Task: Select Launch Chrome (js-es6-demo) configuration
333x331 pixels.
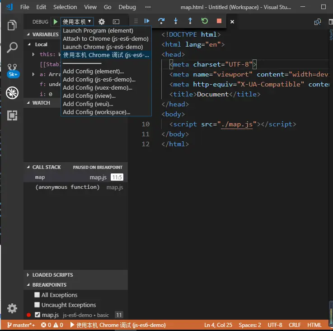Action: click(103, 47)
